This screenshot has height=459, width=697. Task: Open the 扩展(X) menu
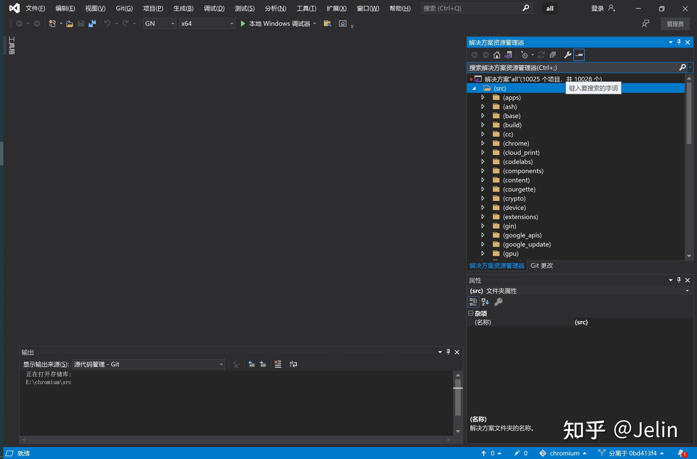[x=336, y=8]
